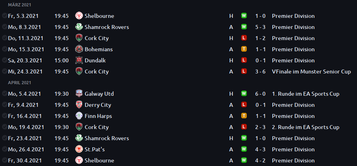Click the Bohemians club crest

coord(79,49)
